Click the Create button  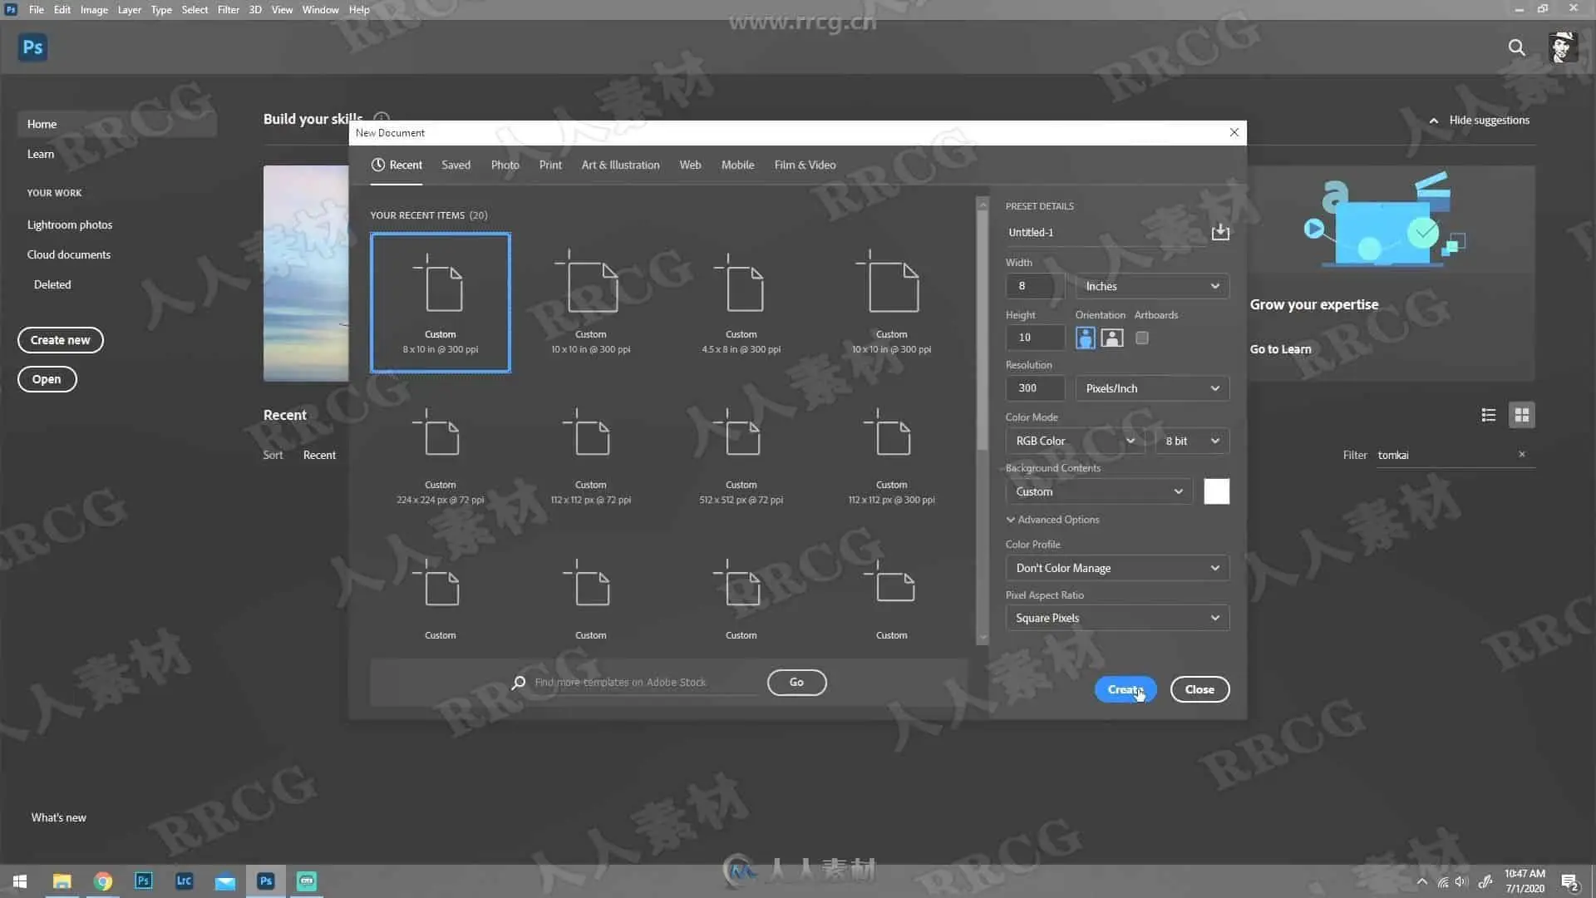[x=1125, y=689]
